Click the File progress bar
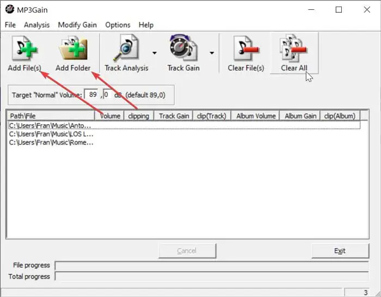381x297 pixels. coord(212,265)
